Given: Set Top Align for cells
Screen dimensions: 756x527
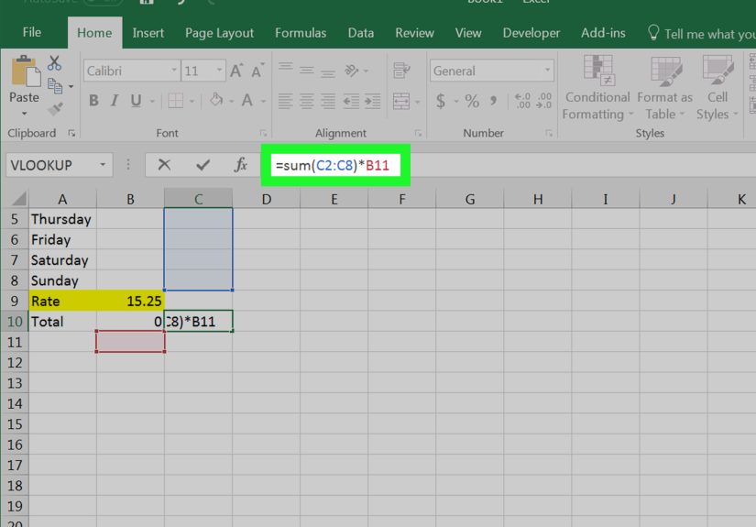Looking at the screenshot, I should click(285, 68).
